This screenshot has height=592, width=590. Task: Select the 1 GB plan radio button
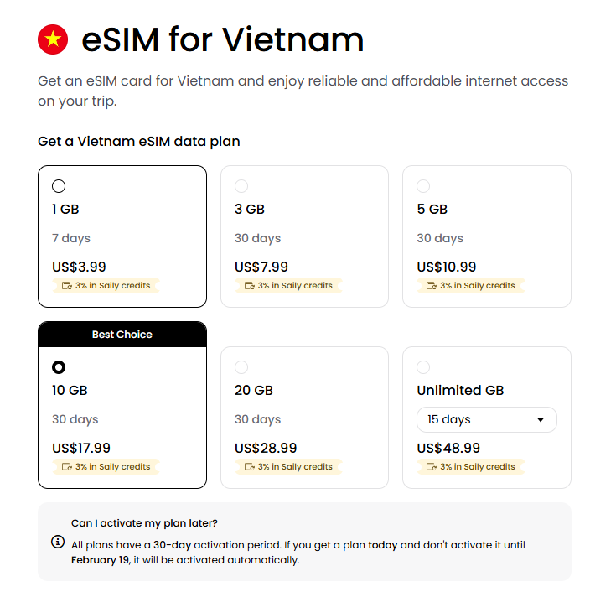coord(59,186)
